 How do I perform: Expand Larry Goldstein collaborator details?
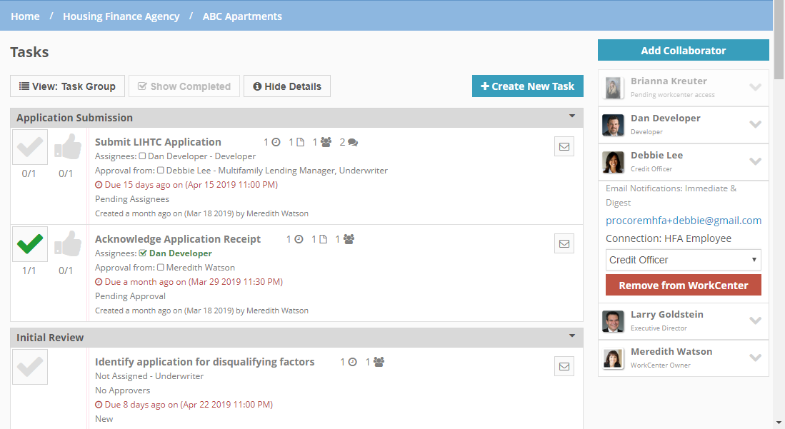pyautogui.click(x=756, y=321)
